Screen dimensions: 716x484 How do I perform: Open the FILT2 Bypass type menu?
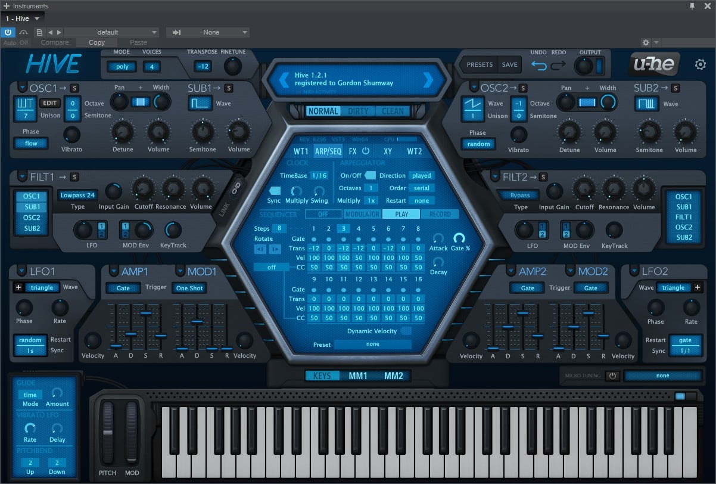(x=520, y=195)
